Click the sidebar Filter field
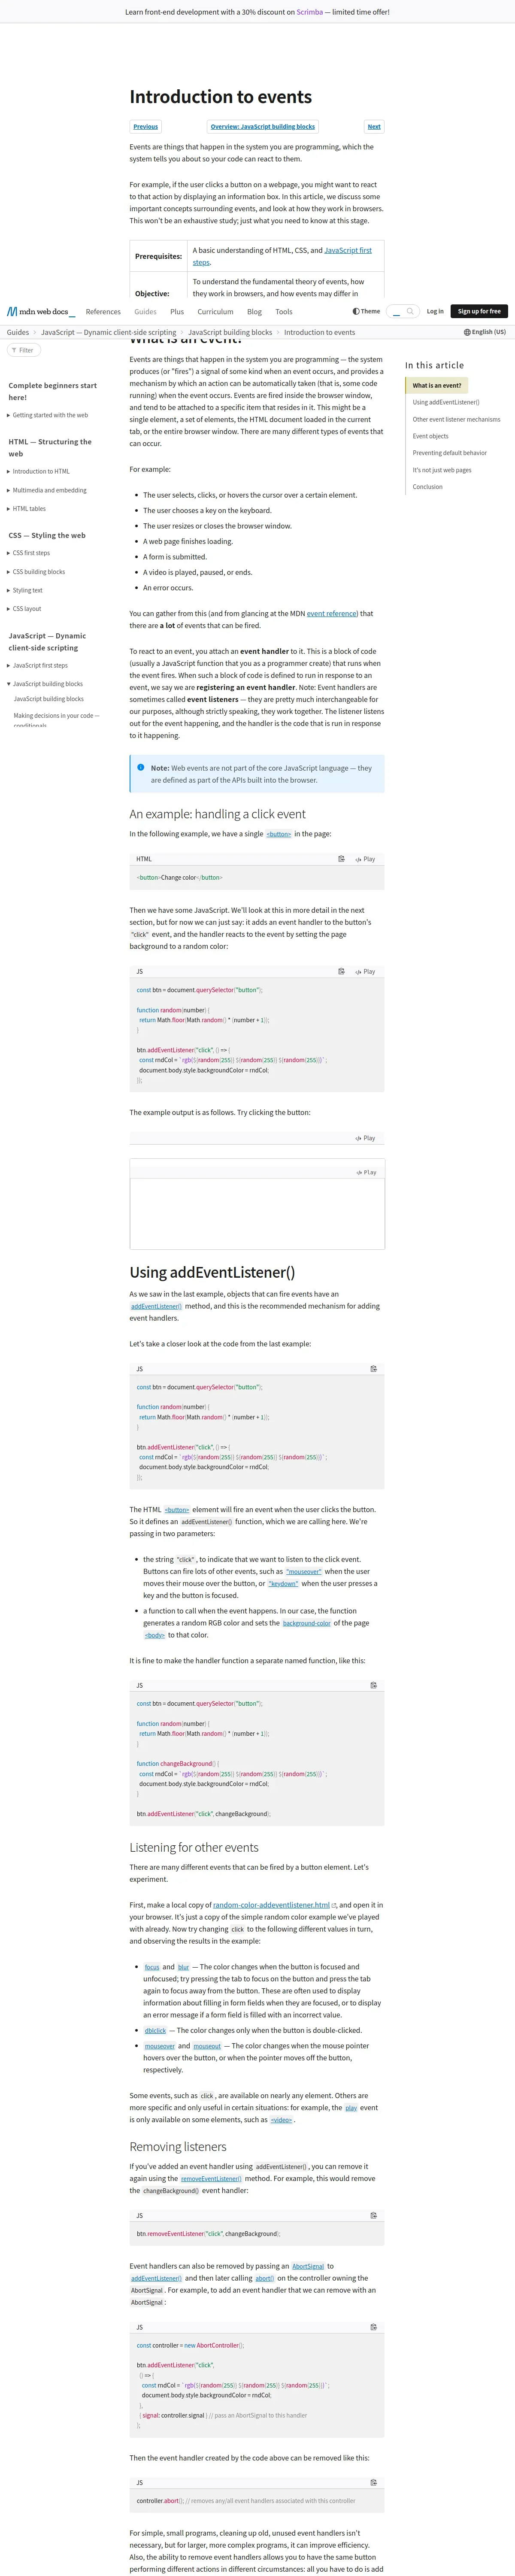Screen dimensions: 515x2576 (24, 350)
